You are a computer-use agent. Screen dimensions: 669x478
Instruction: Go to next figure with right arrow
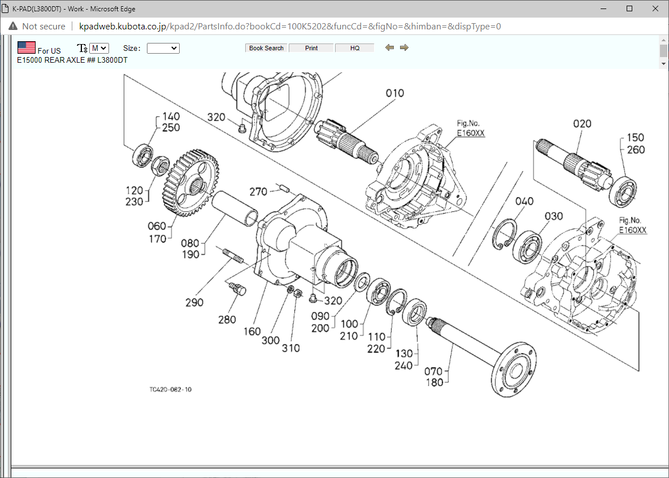404,47
